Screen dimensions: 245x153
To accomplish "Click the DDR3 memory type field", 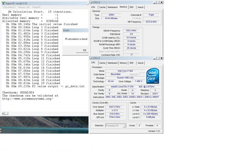I will click(x=111, y=15).
